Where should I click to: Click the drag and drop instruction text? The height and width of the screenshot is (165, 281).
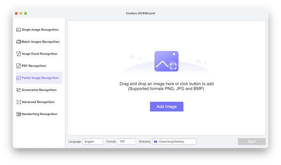pyautogui.click(x=166, y=86)
